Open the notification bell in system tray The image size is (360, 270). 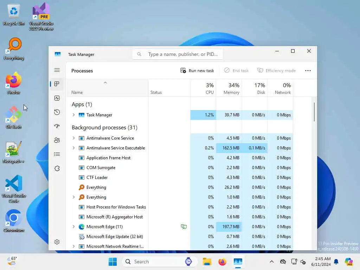[x=336, y=262]
